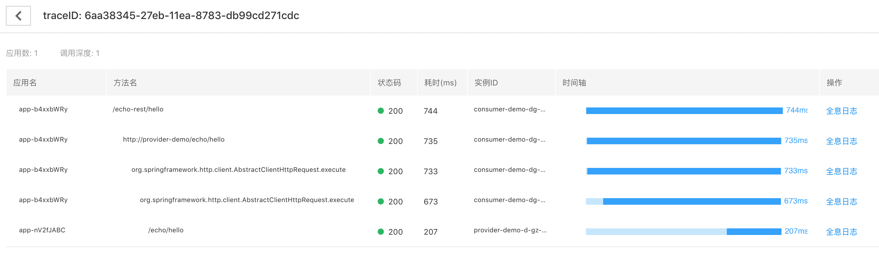Click the green status dot in 744 row

(381, 111)
